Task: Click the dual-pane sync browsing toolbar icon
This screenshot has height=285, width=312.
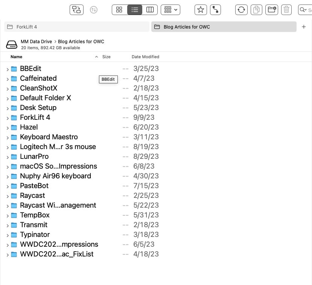Action: point(76,10)
